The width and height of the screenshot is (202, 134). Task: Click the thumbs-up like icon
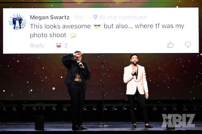[170, 45]
